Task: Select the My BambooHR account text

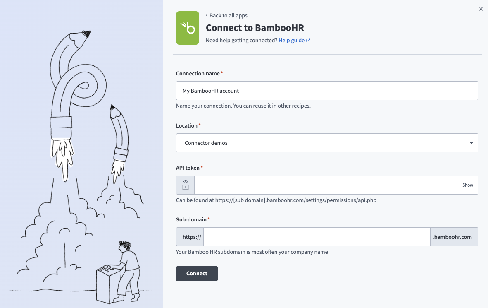Action: click(212, 91)
